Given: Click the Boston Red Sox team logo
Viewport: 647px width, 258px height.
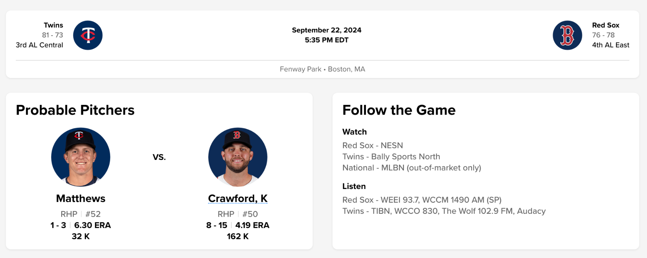Looking at the screenshot, I should tap(567, 35).
